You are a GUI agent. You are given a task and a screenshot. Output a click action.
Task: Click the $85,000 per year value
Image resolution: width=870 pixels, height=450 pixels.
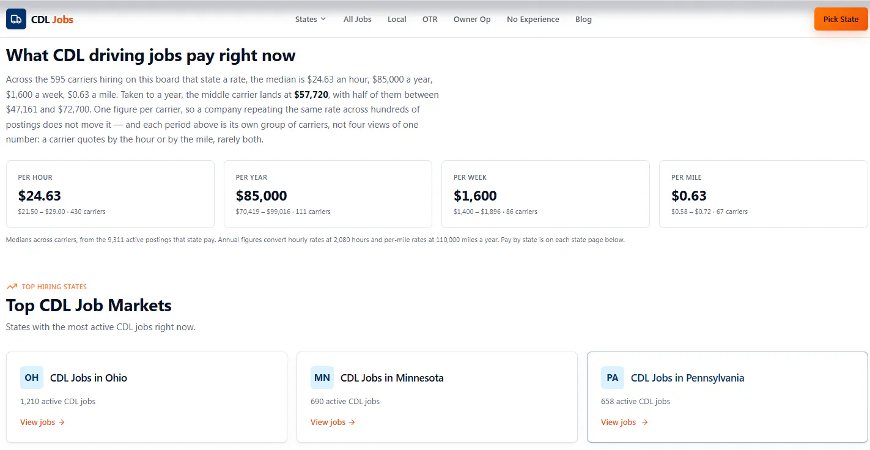261,196
